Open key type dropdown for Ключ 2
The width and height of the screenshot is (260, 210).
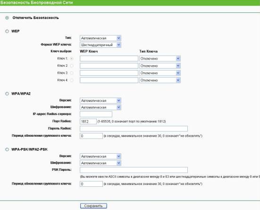tap(160, 66)
